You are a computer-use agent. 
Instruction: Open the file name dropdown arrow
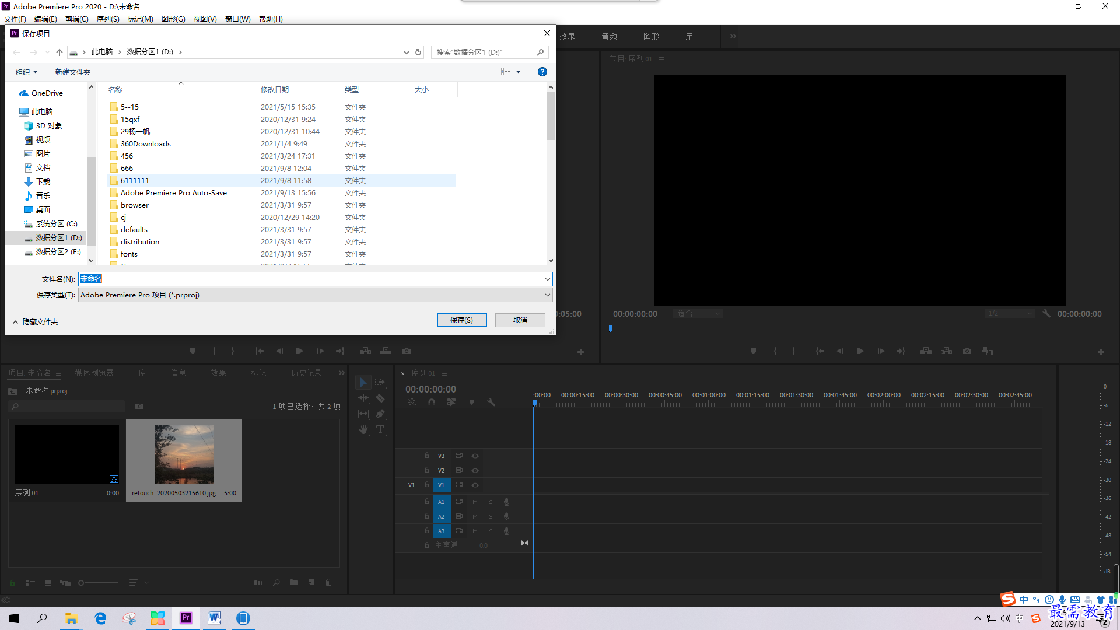[x=547, y=279]
